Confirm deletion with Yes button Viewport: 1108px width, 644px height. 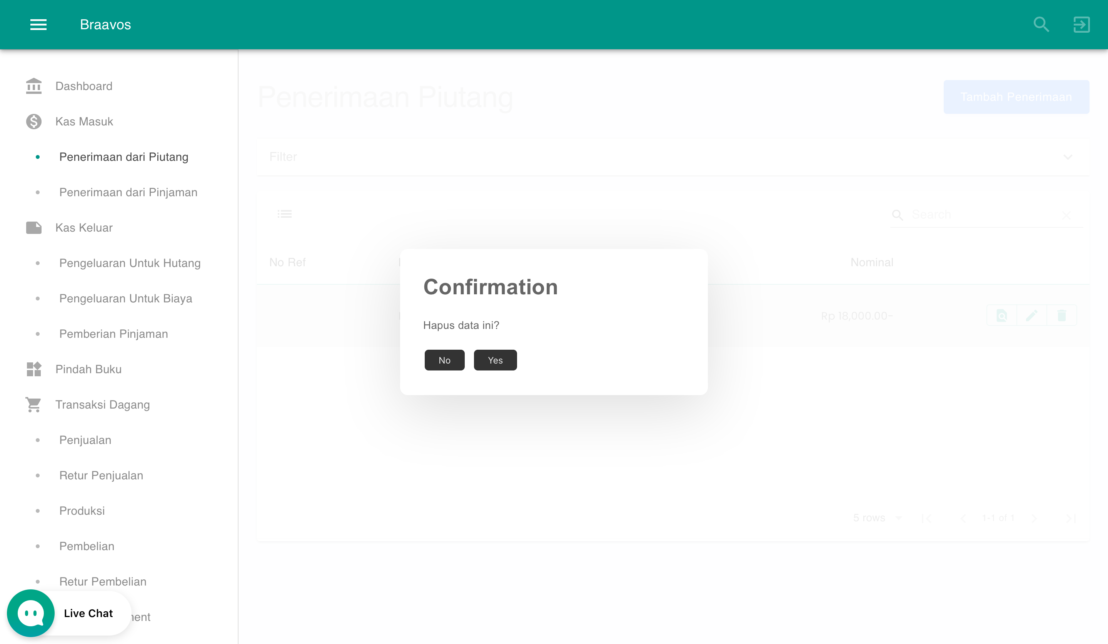coord(495,360)
